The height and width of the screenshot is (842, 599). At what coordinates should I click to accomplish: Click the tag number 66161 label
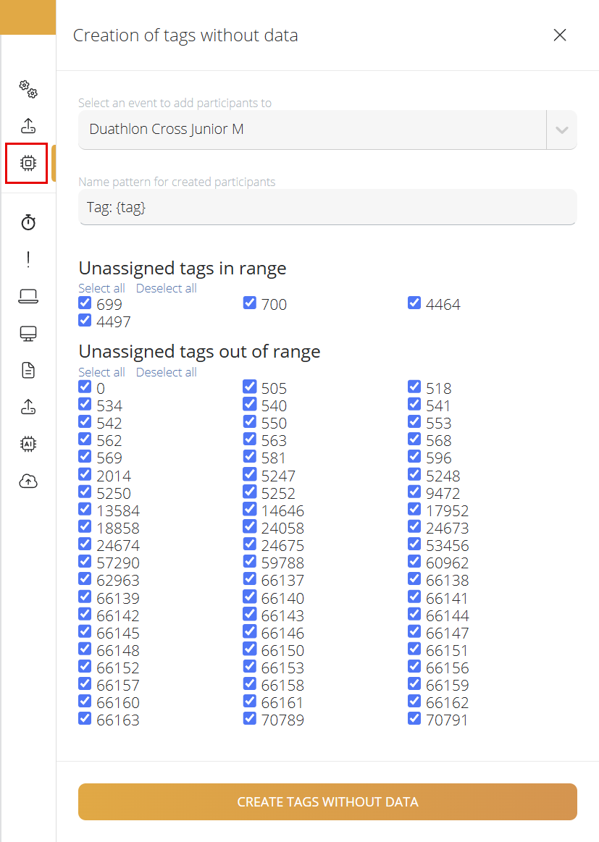point(282,702)
